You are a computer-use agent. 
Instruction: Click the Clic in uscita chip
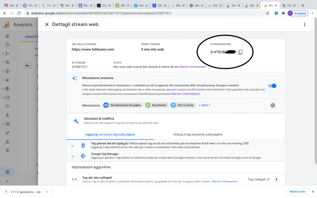point(183,105)
